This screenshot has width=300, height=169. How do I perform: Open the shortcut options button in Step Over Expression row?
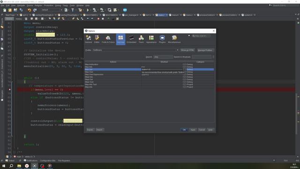pos(184,75)
